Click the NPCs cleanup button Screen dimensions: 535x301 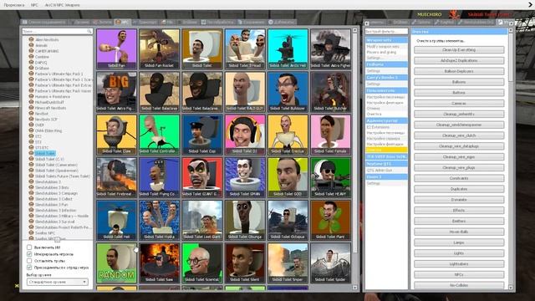click(459, 275)
